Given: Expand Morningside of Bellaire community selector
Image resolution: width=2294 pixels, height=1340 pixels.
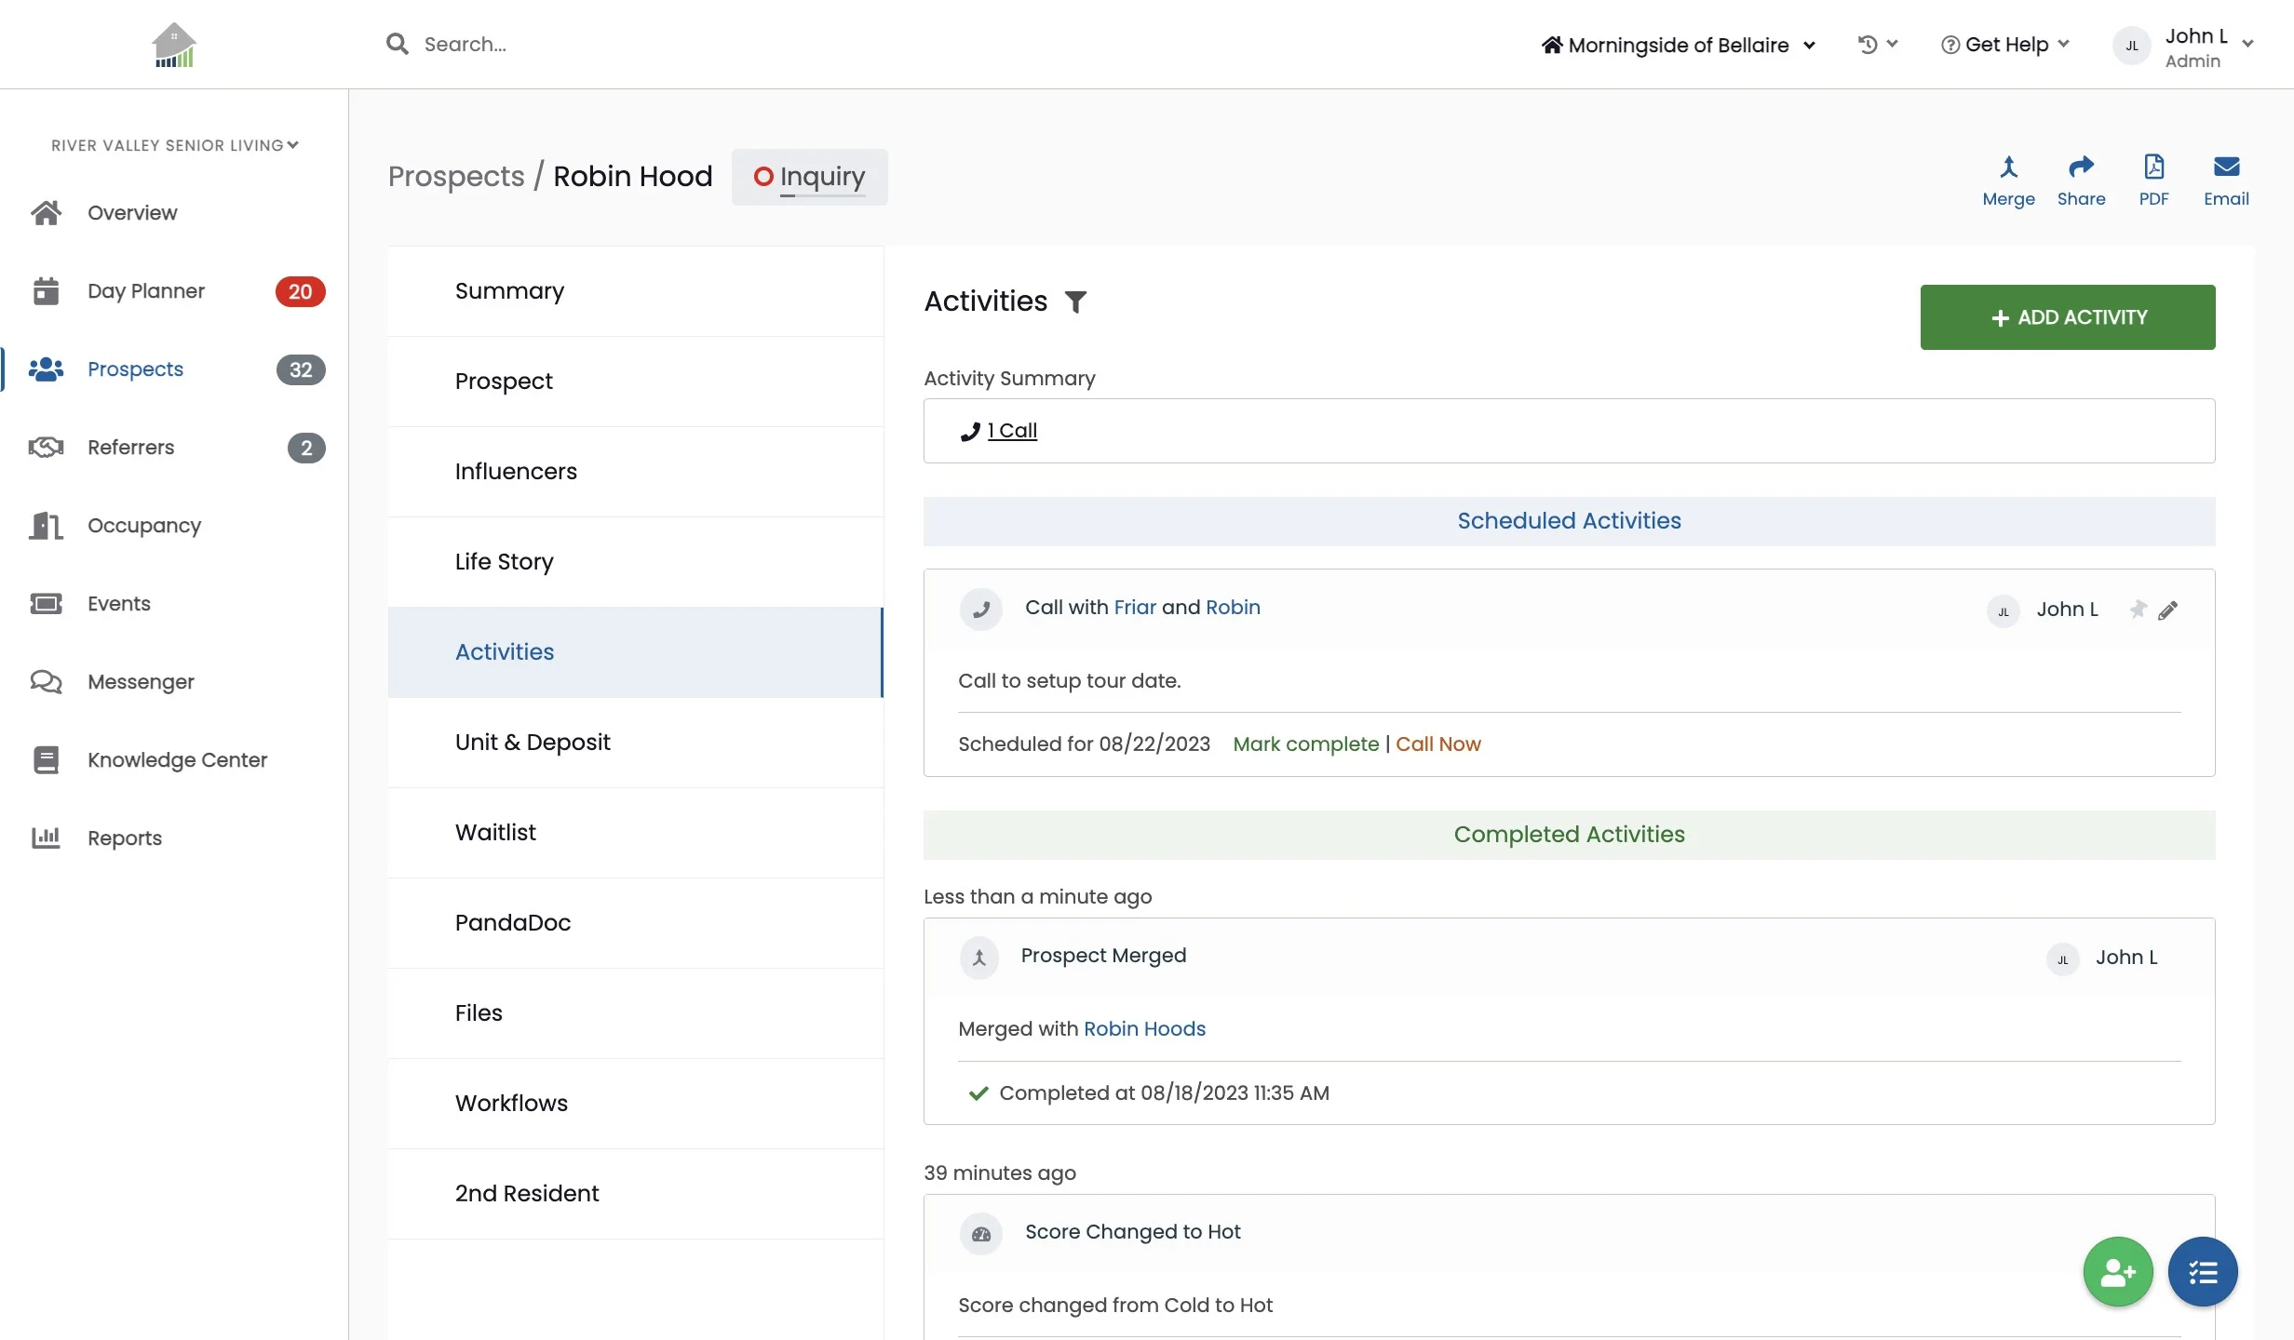Looking at the screenshot, I should [1678, 46].
